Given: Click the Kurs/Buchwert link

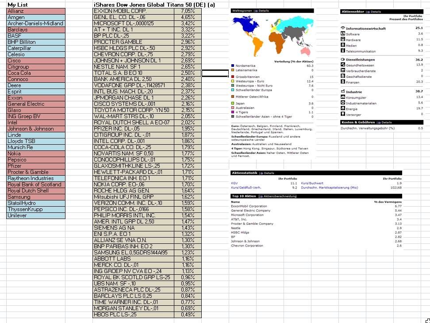Looking at the screenshot, I should [312, 183].
